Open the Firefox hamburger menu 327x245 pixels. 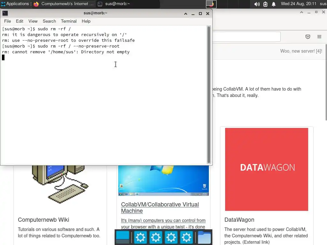[x=319, y=37]
